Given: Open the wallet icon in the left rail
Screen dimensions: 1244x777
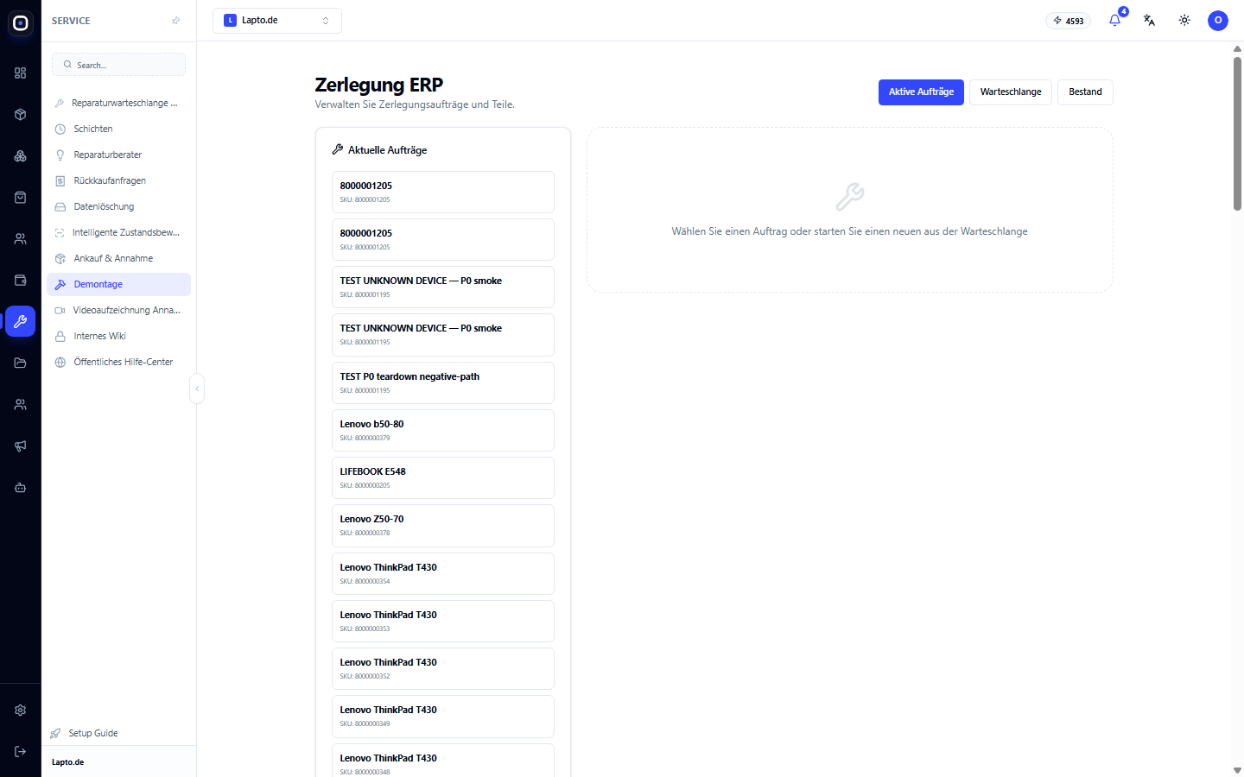Looking at the screenshot, I should 21,281.
